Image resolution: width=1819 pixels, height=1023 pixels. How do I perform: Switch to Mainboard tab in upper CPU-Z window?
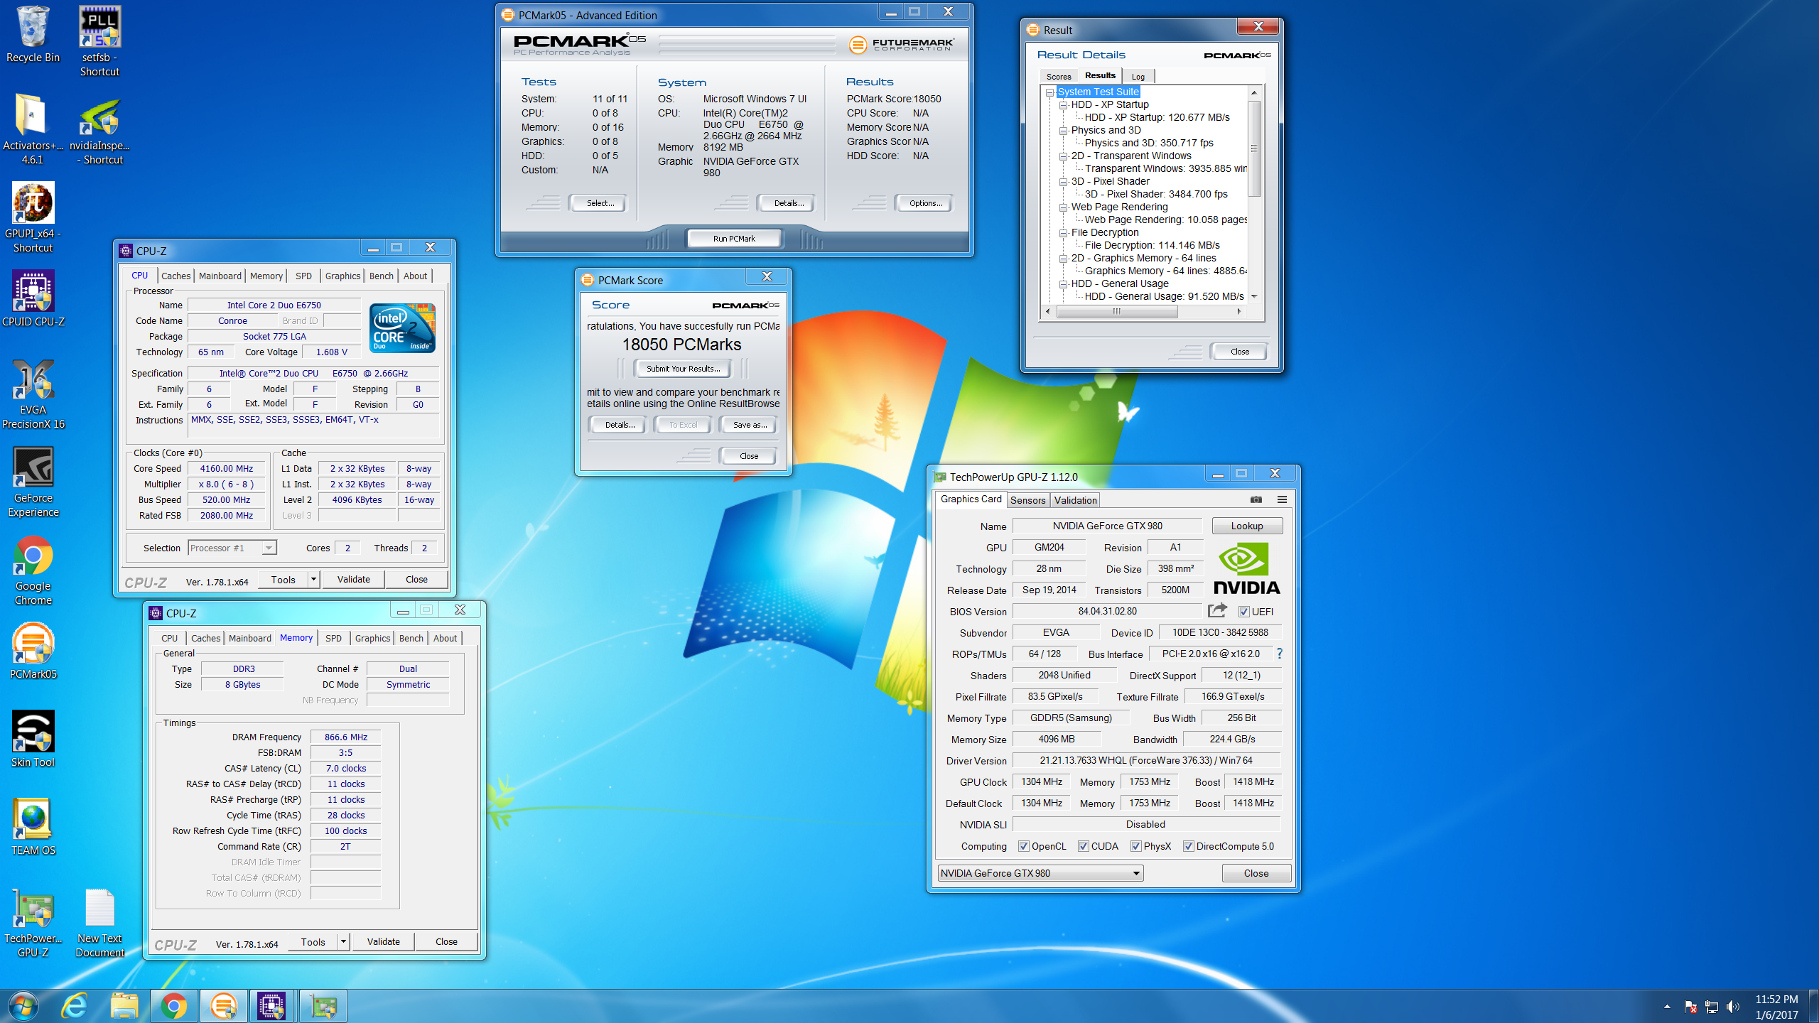click(x=220, y=276)
